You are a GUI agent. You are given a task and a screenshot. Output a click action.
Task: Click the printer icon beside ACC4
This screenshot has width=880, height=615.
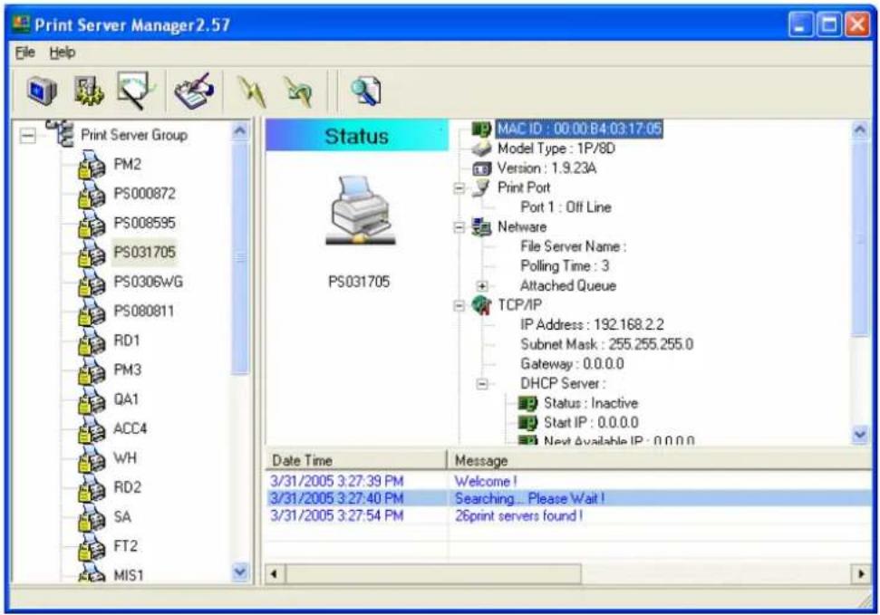(x=92, y=428)
